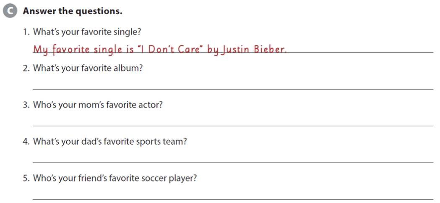Click question "What's your favorite album?"
440x203 pixels.
click(88, 68)
